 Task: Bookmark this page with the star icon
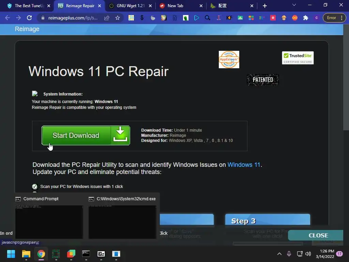(118, 18)
